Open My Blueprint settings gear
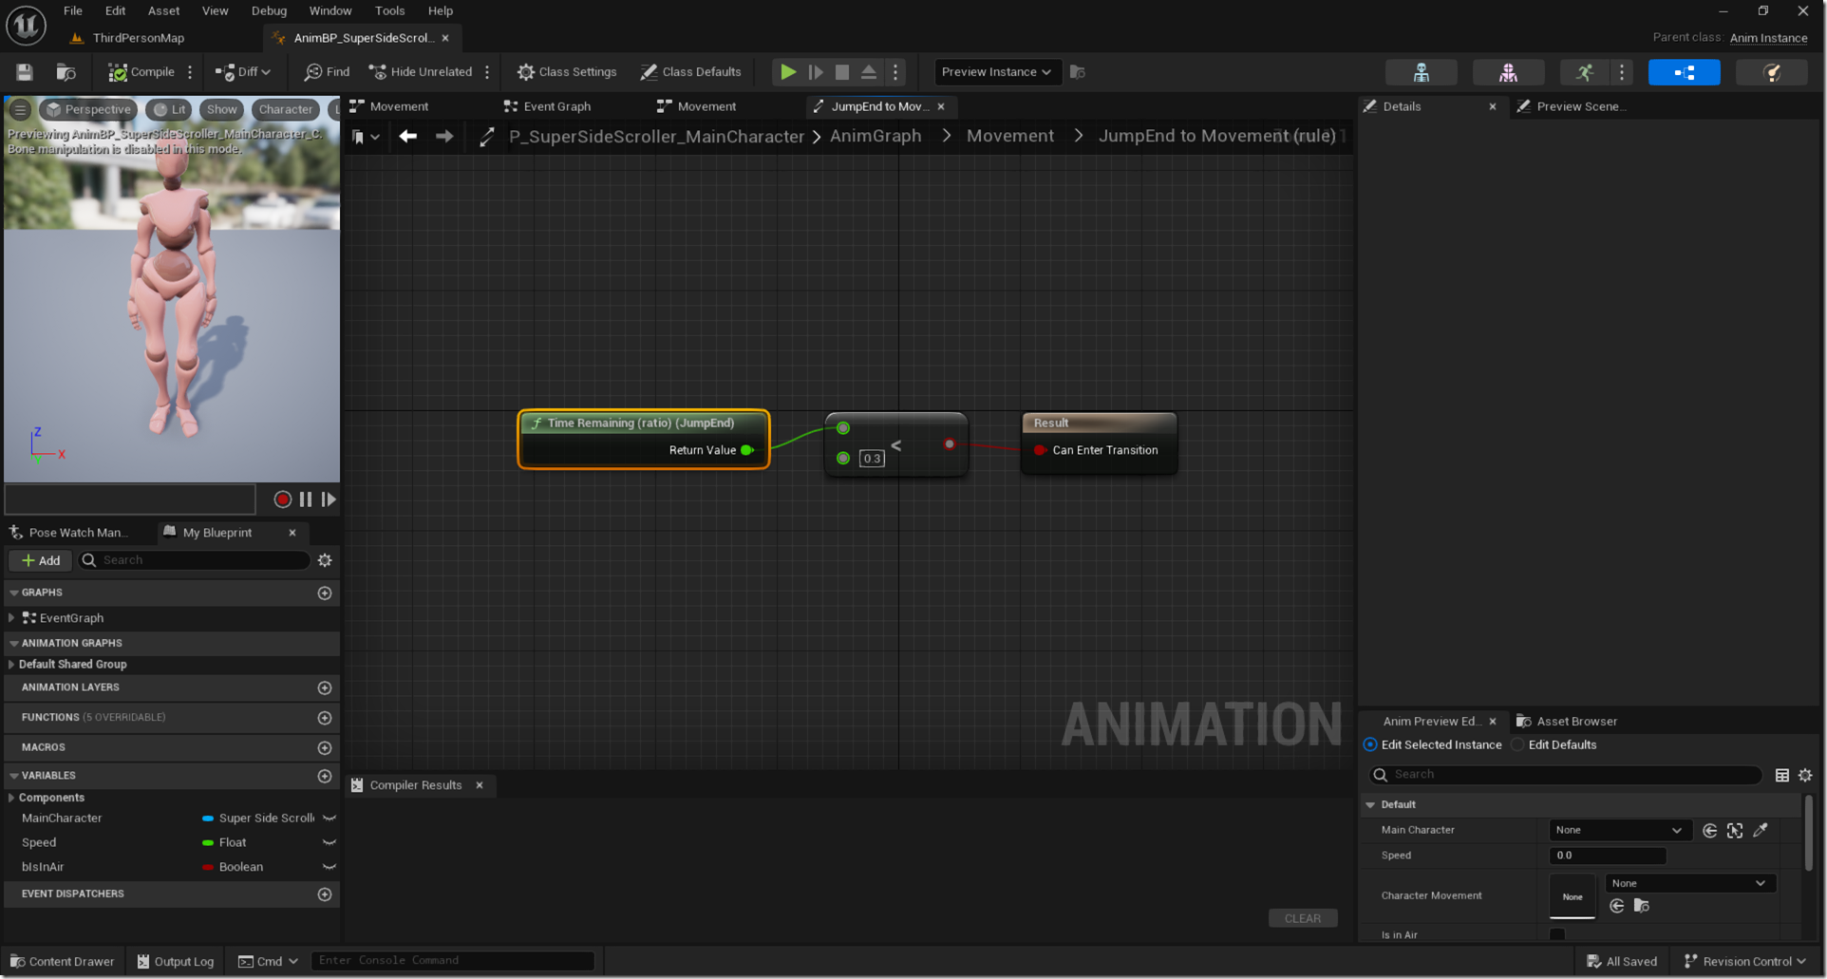 tap(325, 560)
